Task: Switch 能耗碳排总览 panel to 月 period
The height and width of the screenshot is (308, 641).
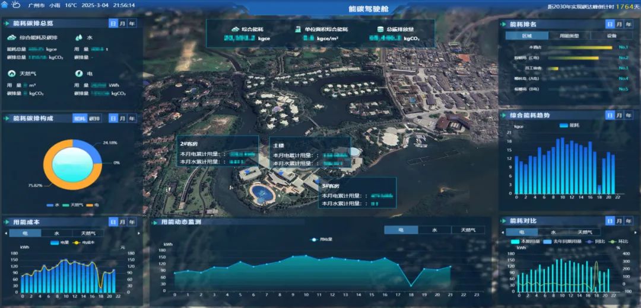Action: pos(122,23)
